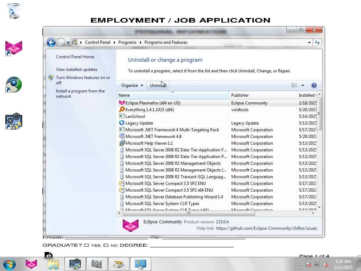The width and height of the screenshot is (361, 271).
Task: Click Programs and Features breadcrumb
Action: (x=166, y=42)
